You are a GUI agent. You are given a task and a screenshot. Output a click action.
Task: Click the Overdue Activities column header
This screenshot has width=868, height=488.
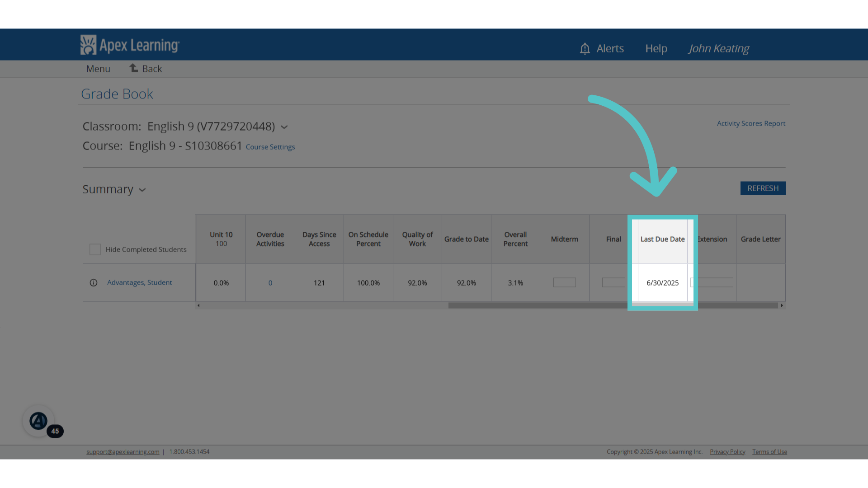270,239
